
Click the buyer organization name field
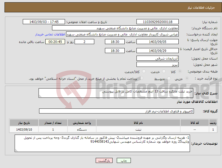(x=115, y=28)
